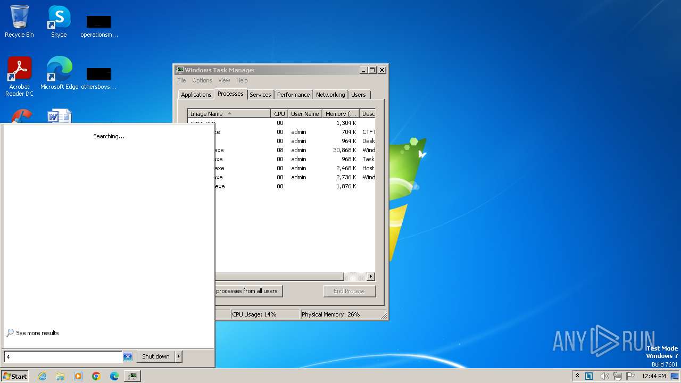Launch Chrome from the taskbar

click(96, 376)
